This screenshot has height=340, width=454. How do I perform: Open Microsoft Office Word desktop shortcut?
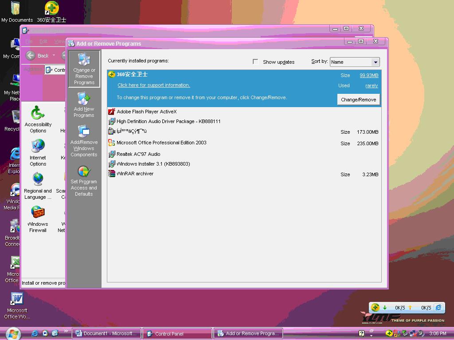pyautogui.click(x=17, y=306)
